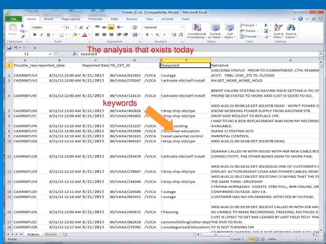Click the Decrease Decimal icon
This screenshot has width=326, height=244.
181,35
